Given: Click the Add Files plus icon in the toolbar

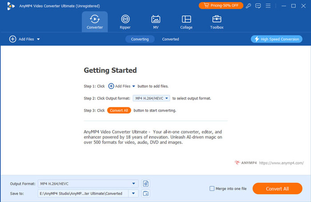Looking at the screenshot, I should point(12,39).
